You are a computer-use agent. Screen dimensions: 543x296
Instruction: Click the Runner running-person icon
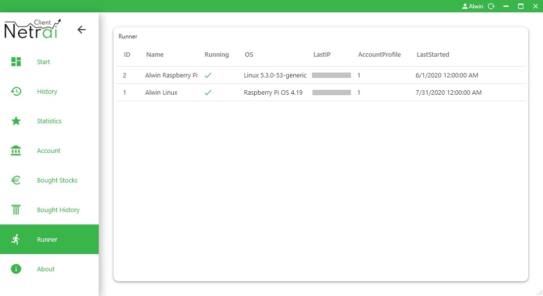tap(16, 239)
